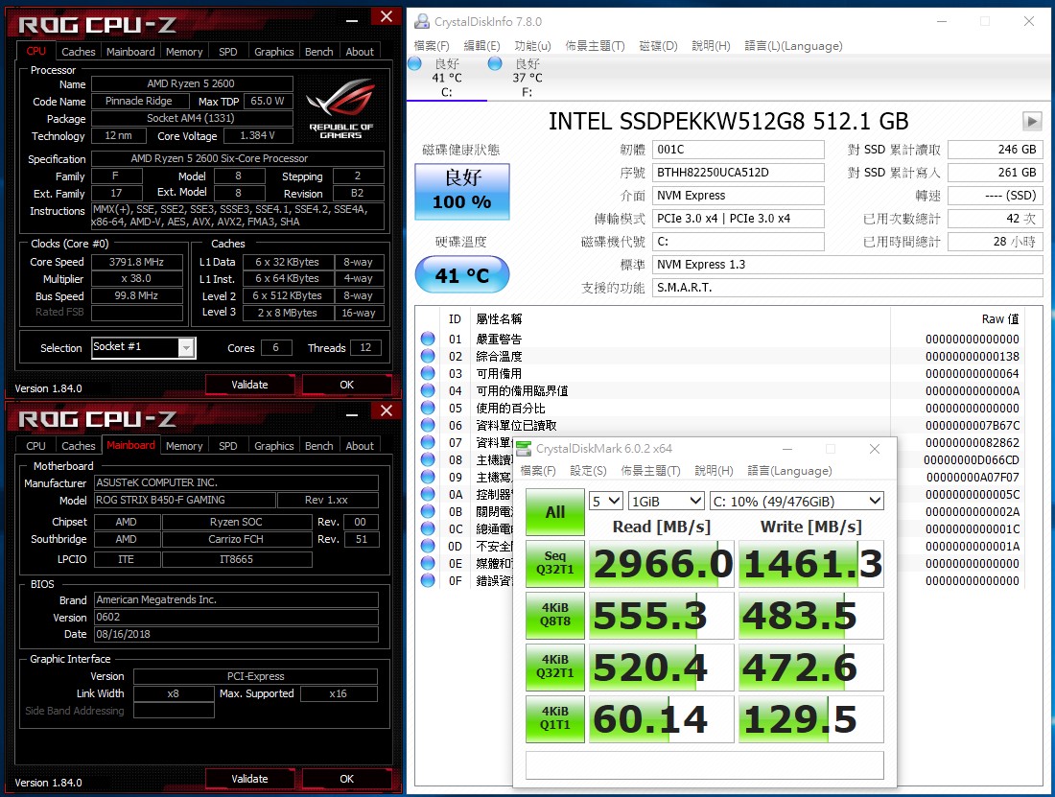This screenshot has width=1055, height=797.
Task: Click status circle for attribute ID 0C
Action: [428, 527]
